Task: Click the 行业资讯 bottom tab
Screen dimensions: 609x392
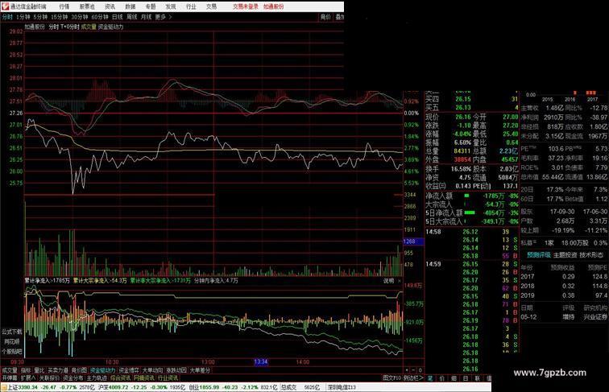Action: pos(168,378)
